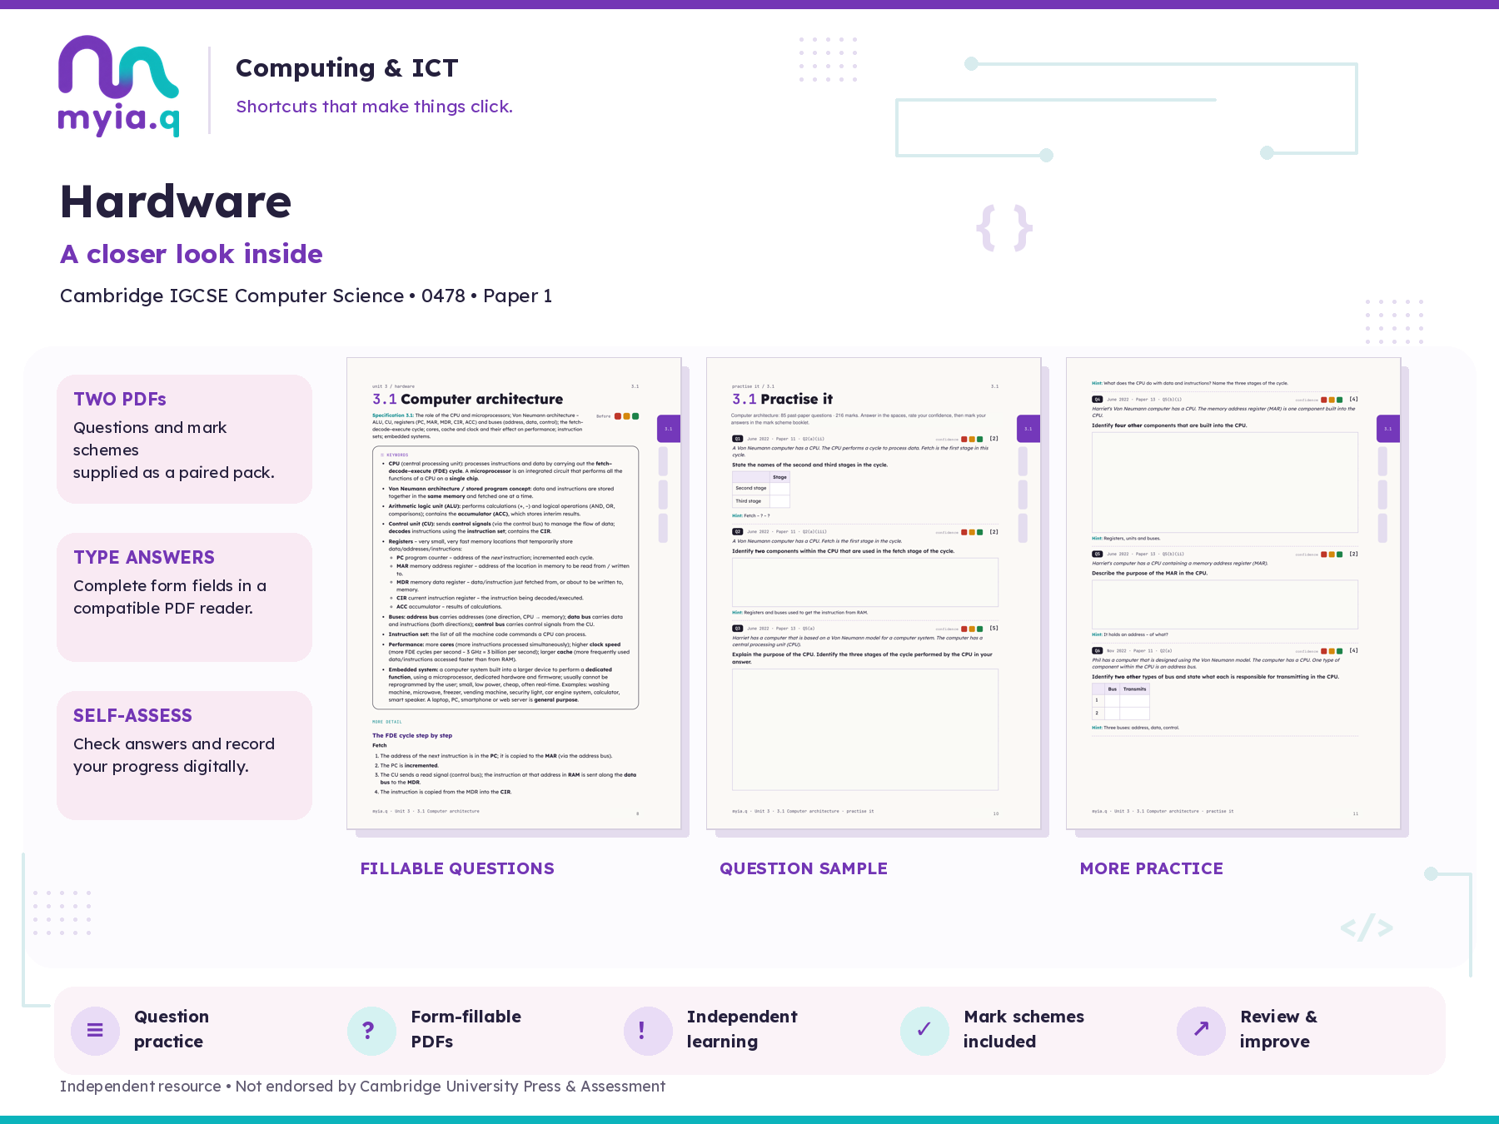Viewport: 1499px width, 1124px height.
Task: Click the exclamation icon beside Independent learning
Action: [648, 1030]
